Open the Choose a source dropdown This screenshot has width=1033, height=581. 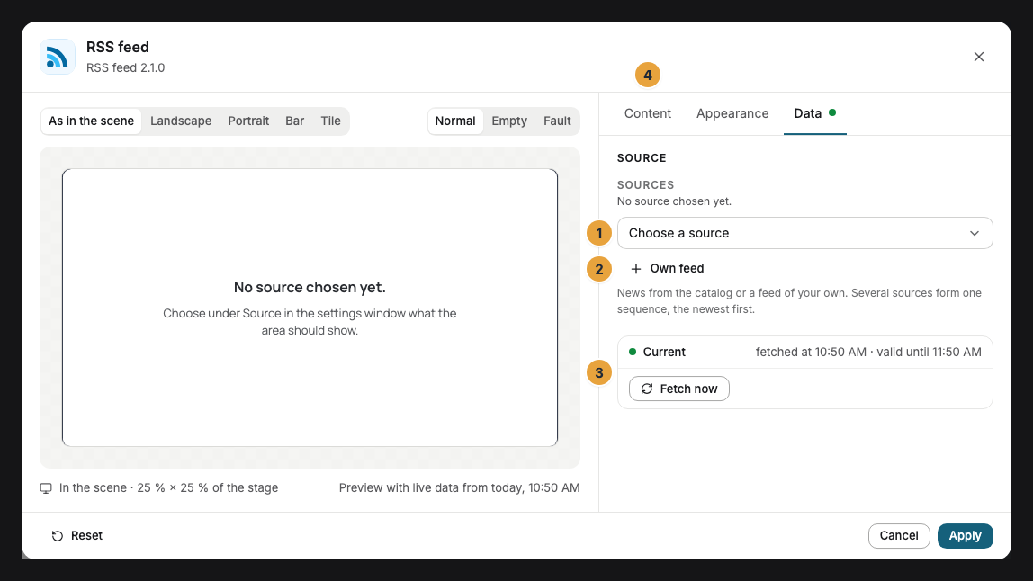(x=804, y=233)
